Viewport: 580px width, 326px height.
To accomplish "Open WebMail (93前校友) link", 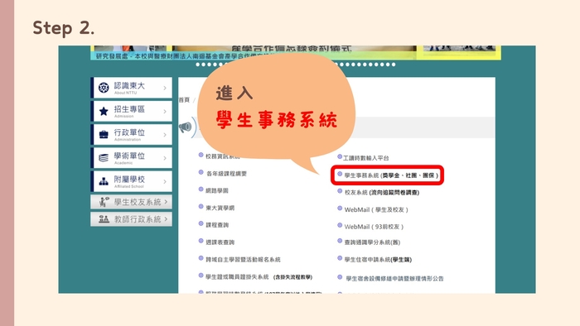I will tap(374, 227).
